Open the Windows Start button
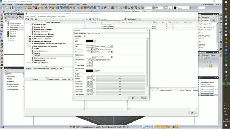This screenshot has height=129, width=230. 226,1
